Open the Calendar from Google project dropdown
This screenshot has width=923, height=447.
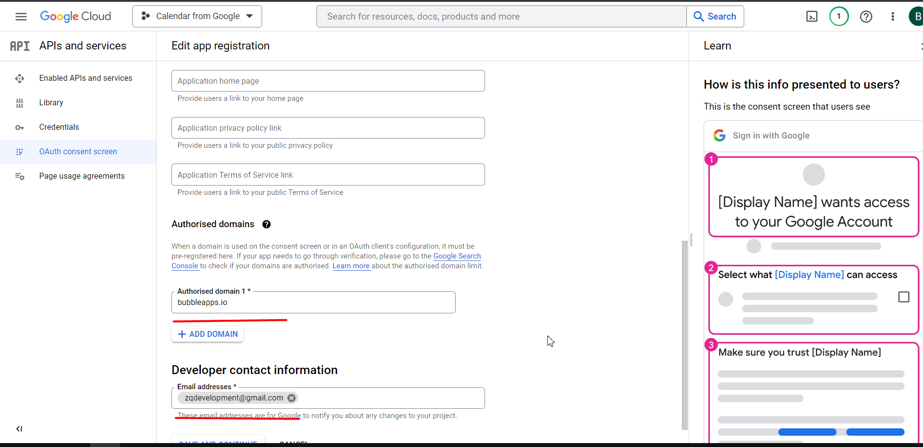(197, 17)
